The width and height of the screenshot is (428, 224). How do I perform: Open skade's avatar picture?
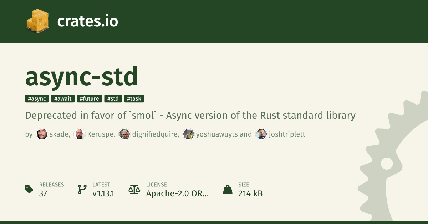(42, 134)
